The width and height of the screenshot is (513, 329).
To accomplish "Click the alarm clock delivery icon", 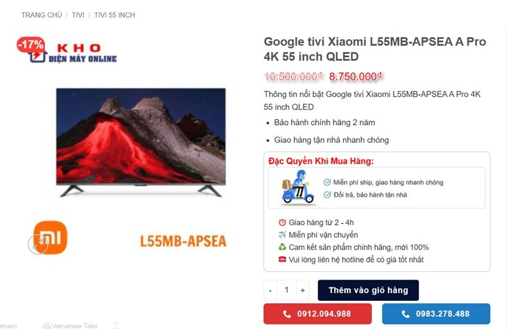I will (x=282, y=223).
